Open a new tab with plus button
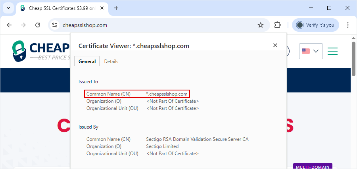357x169 pixels. coord(116,8)
